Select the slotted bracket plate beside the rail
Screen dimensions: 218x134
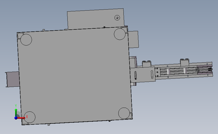pos(143,75)
